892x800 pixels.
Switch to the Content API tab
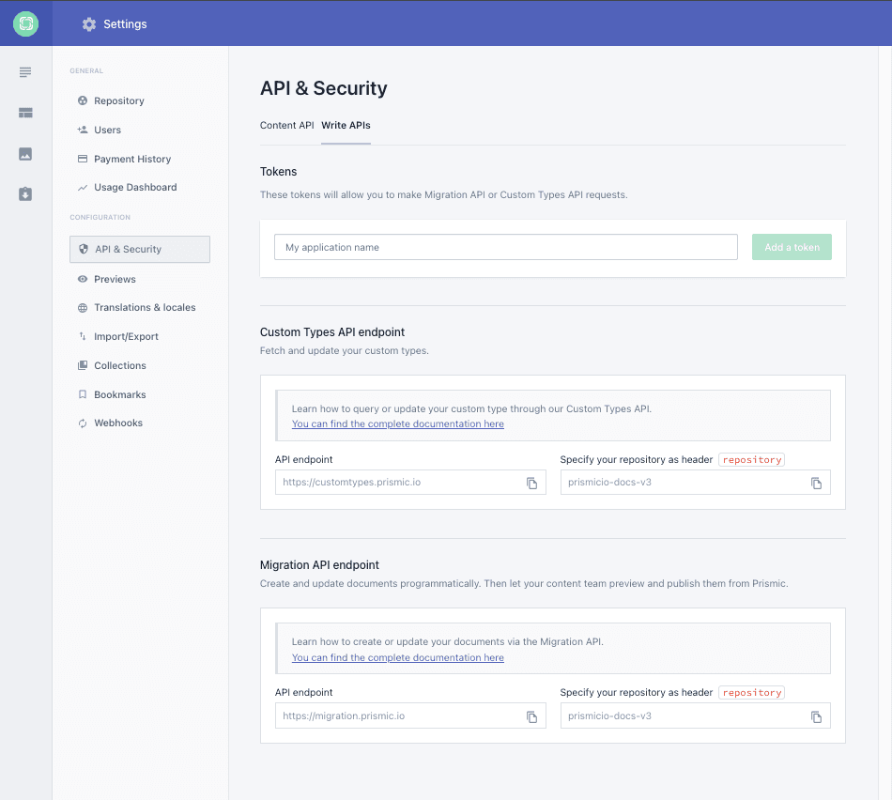point(286,123)
